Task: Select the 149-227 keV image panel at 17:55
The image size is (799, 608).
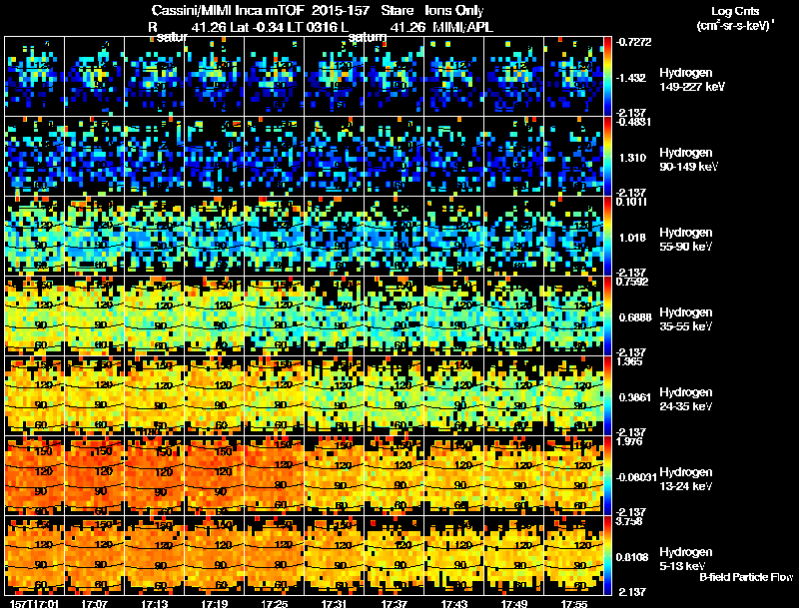Action: coord(573,76)
